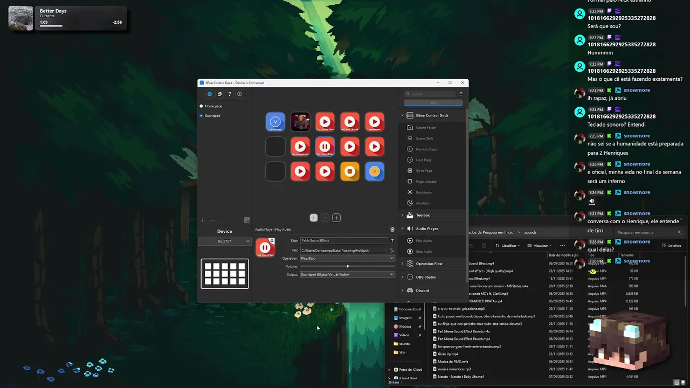Expand the Discord category
The width and height of the screenshot is (690, 388).
(402, 290)
